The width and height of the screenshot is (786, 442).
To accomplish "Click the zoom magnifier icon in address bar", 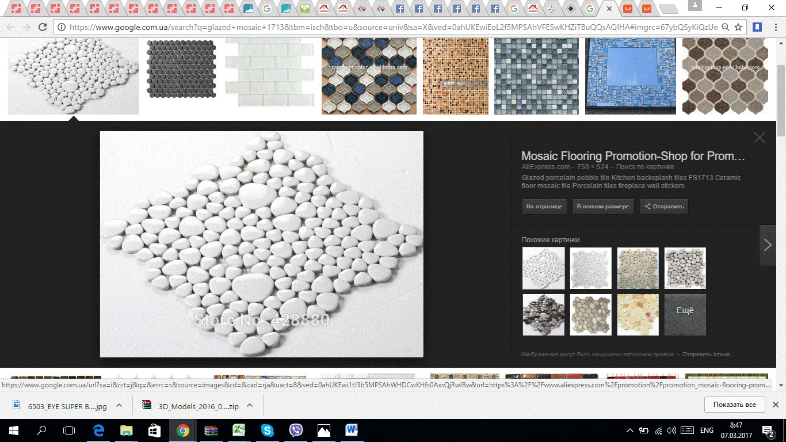I will pos(726,27).
